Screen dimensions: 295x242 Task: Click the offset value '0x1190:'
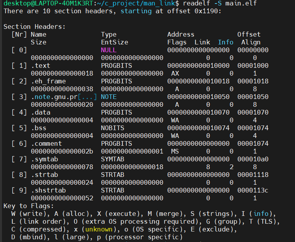pyautogui.click(x=208, y=11)
